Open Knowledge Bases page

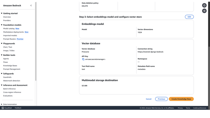[10, 66]
